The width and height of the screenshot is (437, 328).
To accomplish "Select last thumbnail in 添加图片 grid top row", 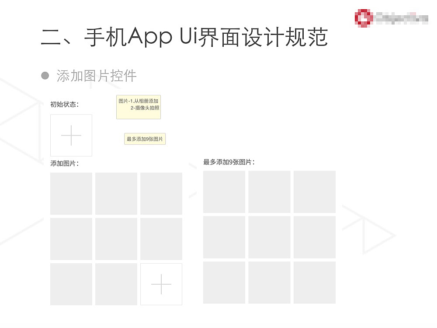I will coord(161,194).
